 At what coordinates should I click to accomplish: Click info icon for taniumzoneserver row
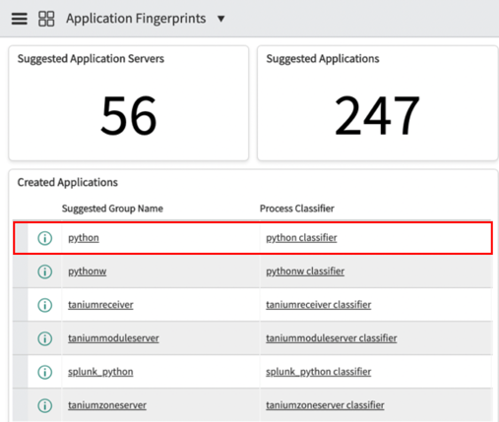45,405
